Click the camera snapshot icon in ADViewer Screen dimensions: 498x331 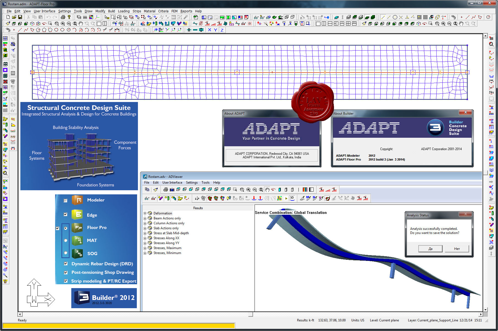click(x=172, y=189)
